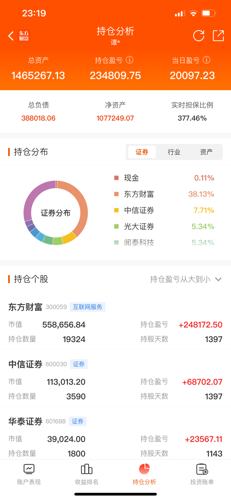This screenshot has width=231, height=500.
Task: Tap total liabilities value 388018.06
Action: [x=38, y=118]
